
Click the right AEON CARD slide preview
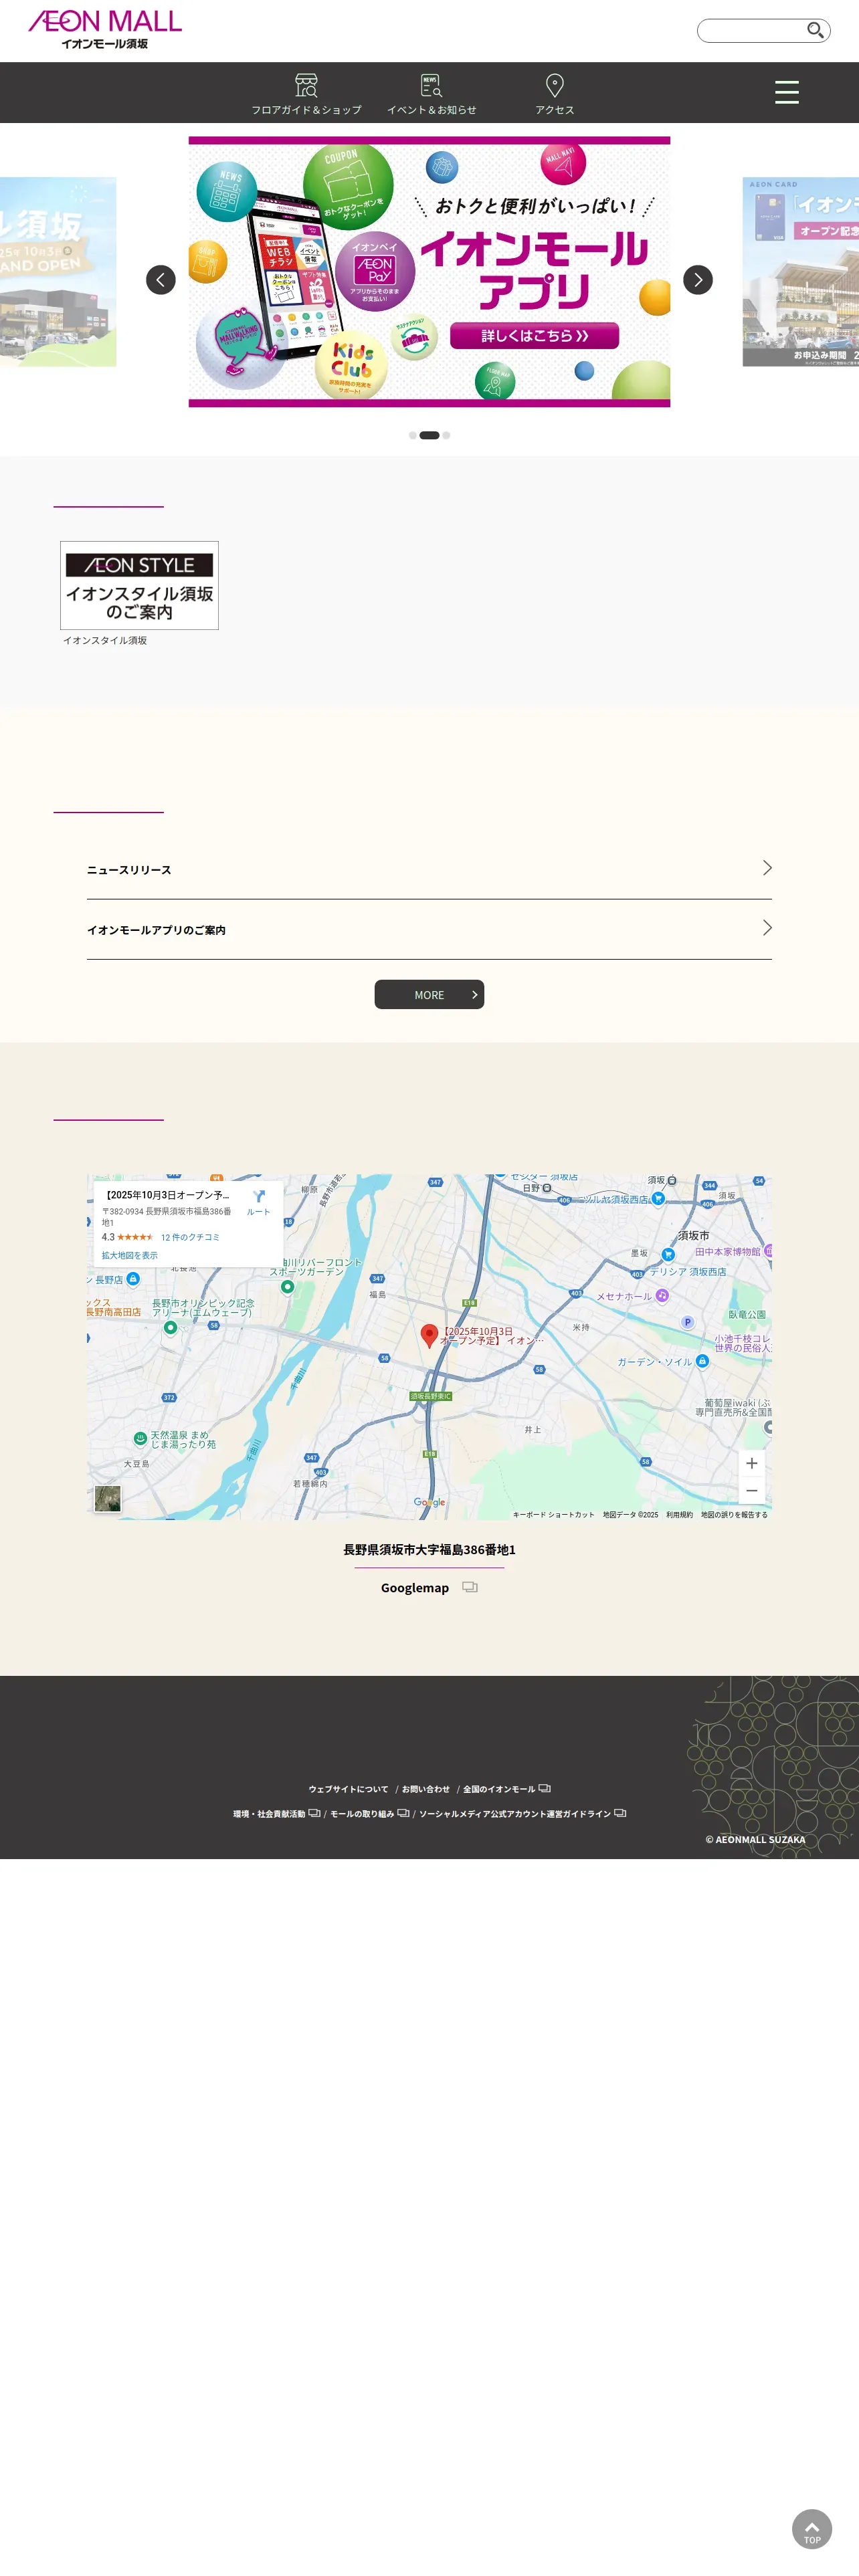tap(800, 272)
